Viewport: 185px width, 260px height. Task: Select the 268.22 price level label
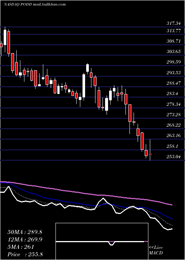174,125
